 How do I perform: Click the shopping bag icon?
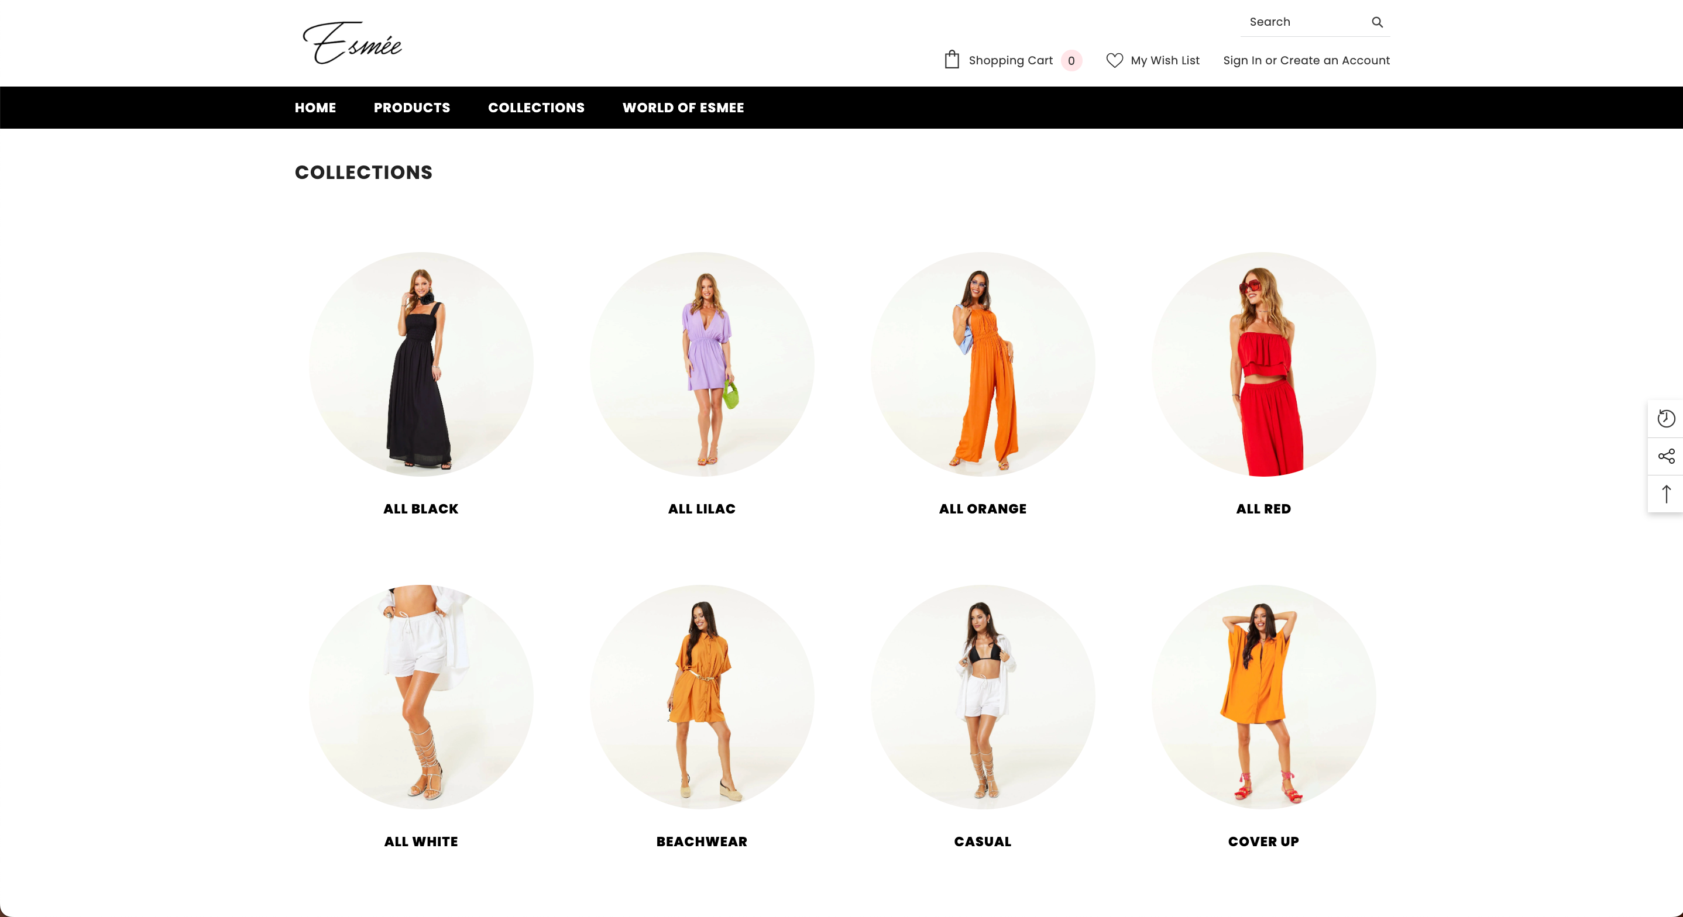coord(952,60)
